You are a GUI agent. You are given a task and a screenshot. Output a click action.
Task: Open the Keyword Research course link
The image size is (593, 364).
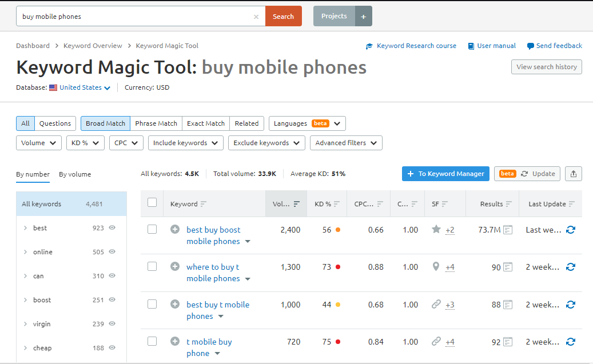[x=416, y=46]
